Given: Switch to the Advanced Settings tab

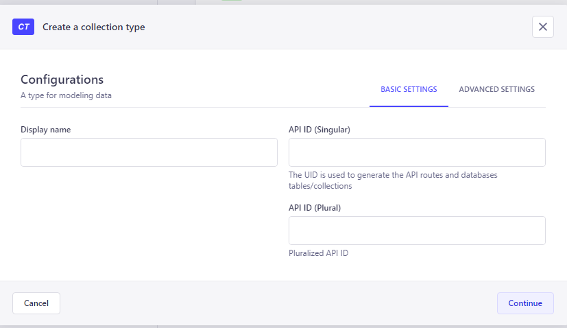Looking at the screenshot, I should (x=496, y=89).
